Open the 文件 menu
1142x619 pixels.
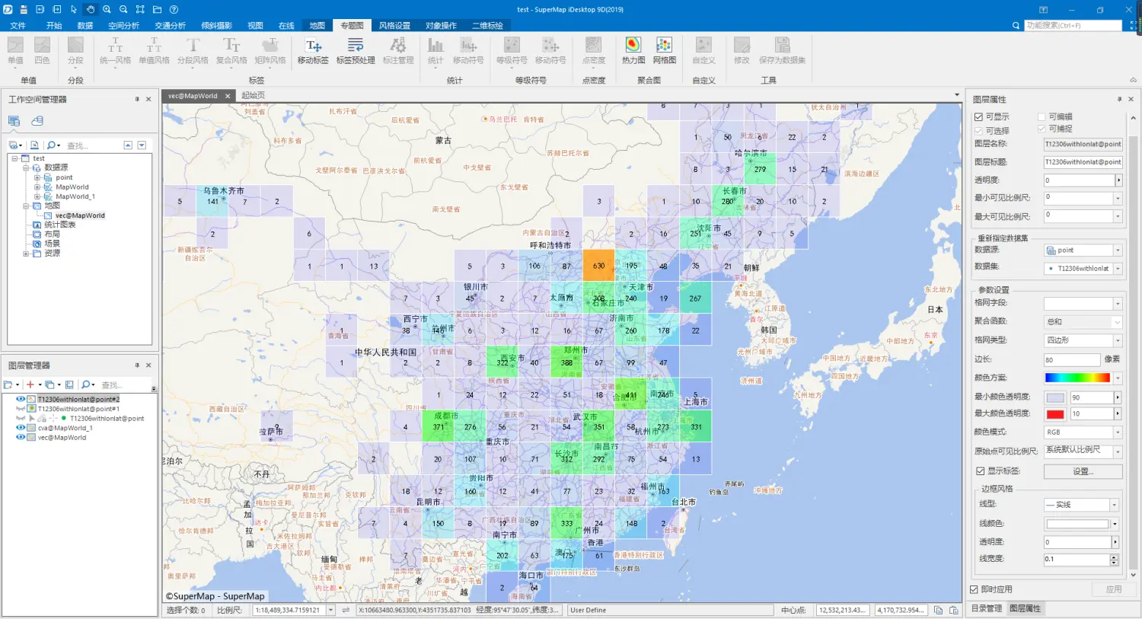(x=18, y=26)
